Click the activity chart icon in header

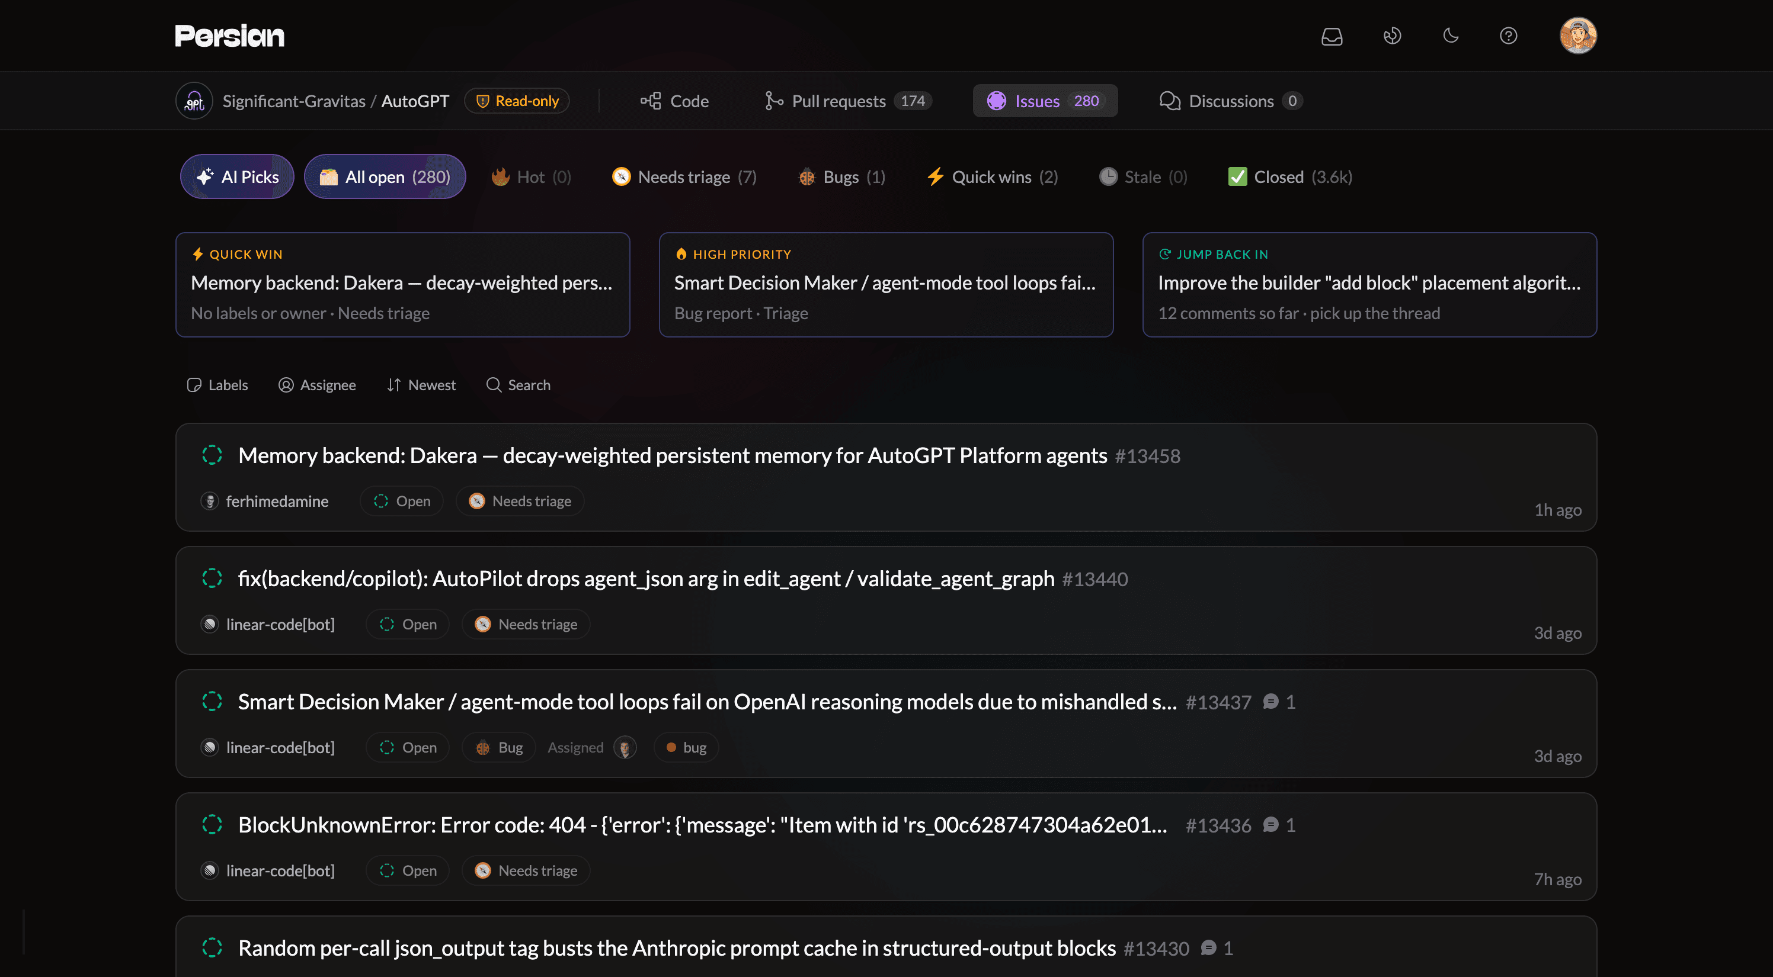pos(1392,36)
